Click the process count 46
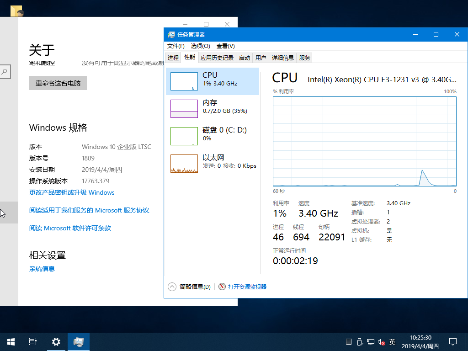 pos(278,237)
